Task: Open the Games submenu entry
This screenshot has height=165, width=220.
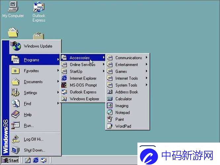Action: [x=128, y=71]
